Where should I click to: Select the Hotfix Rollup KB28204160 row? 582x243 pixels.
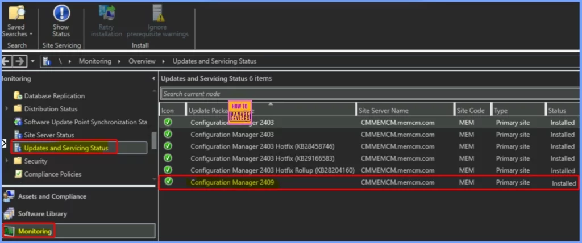(x=369, y=170)
